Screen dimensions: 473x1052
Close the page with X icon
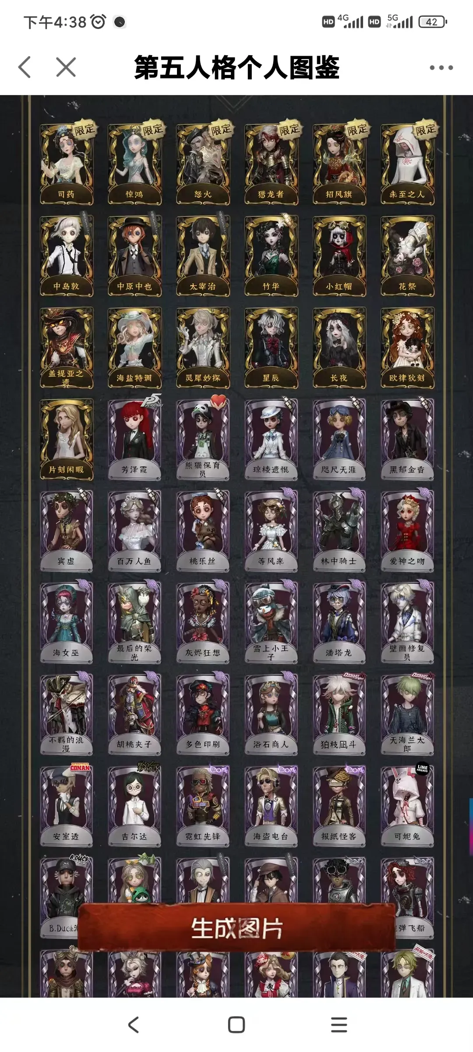(66, 68)
